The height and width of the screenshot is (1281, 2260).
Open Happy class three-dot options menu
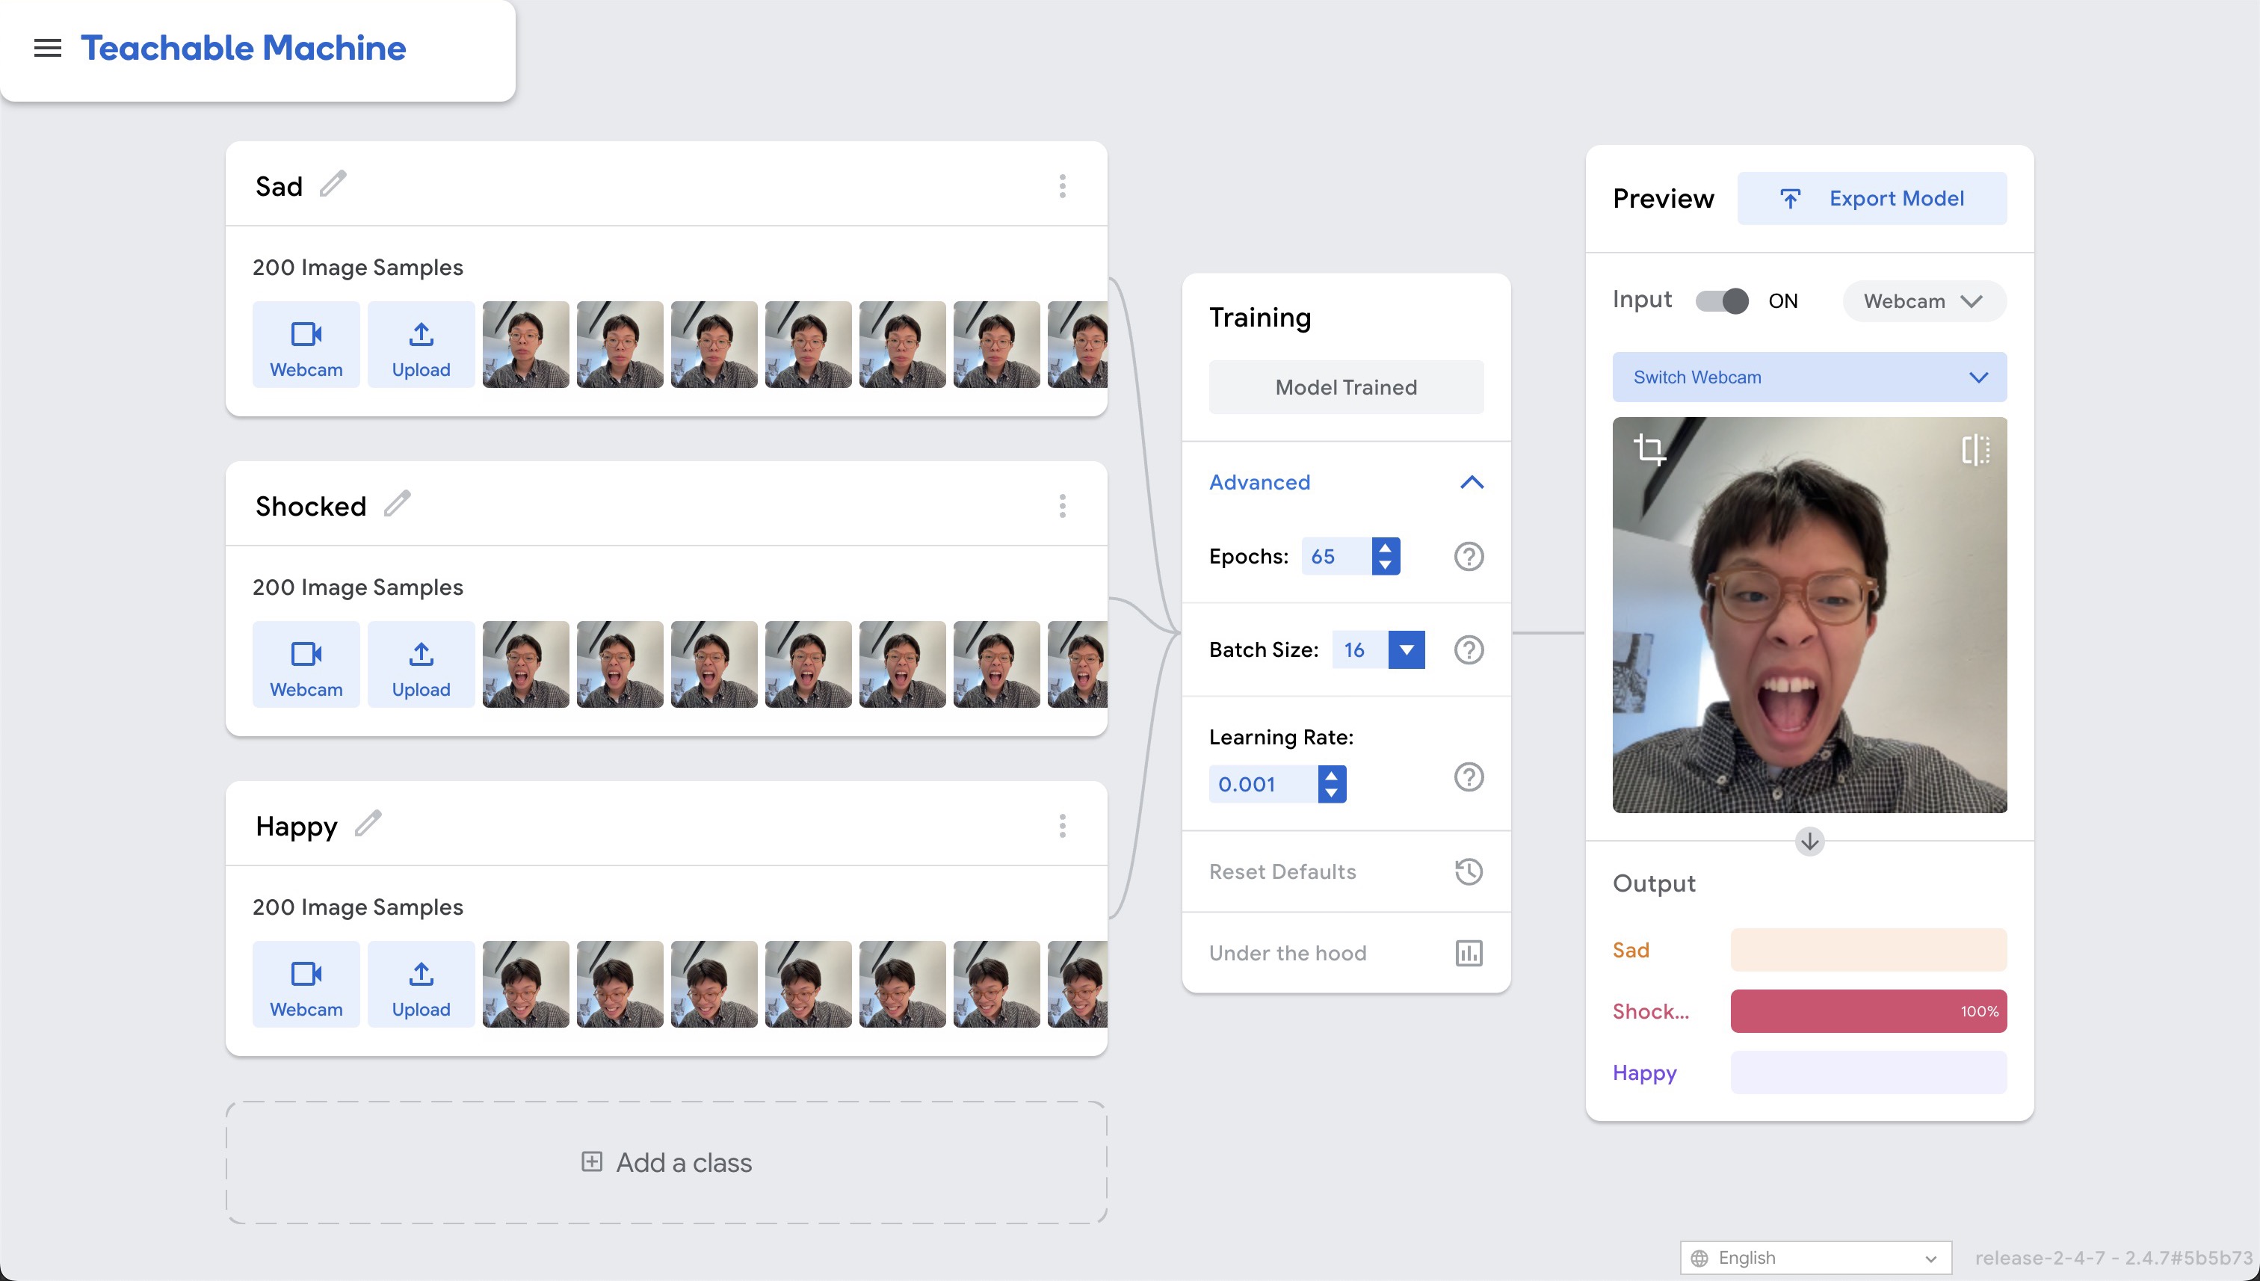coord(1062,825)
